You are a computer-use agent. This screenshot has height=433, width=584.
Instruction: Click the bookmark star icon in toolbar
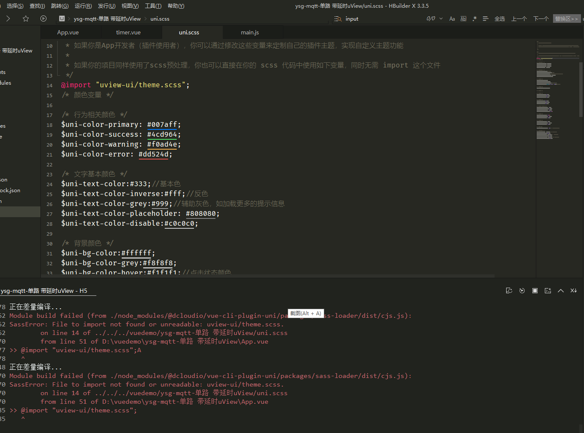pos(26,18)
